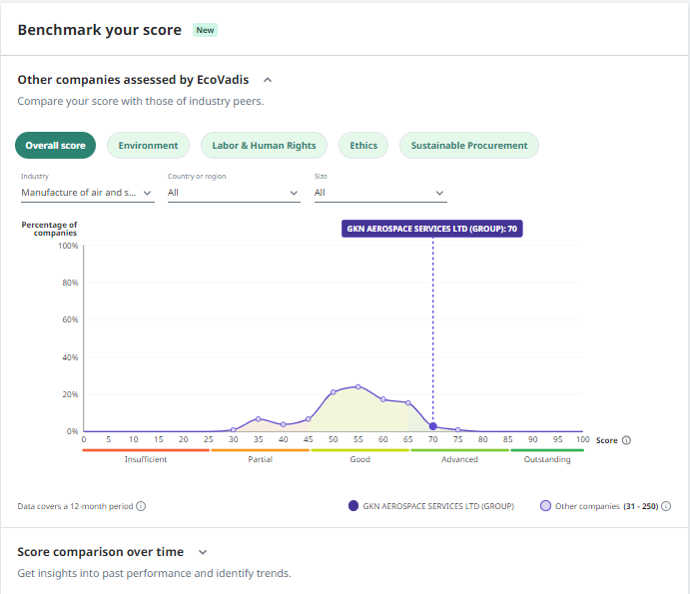Select the Overall score filter pill
The width and height of the screenshot is (690, 594).
[56, 145]
